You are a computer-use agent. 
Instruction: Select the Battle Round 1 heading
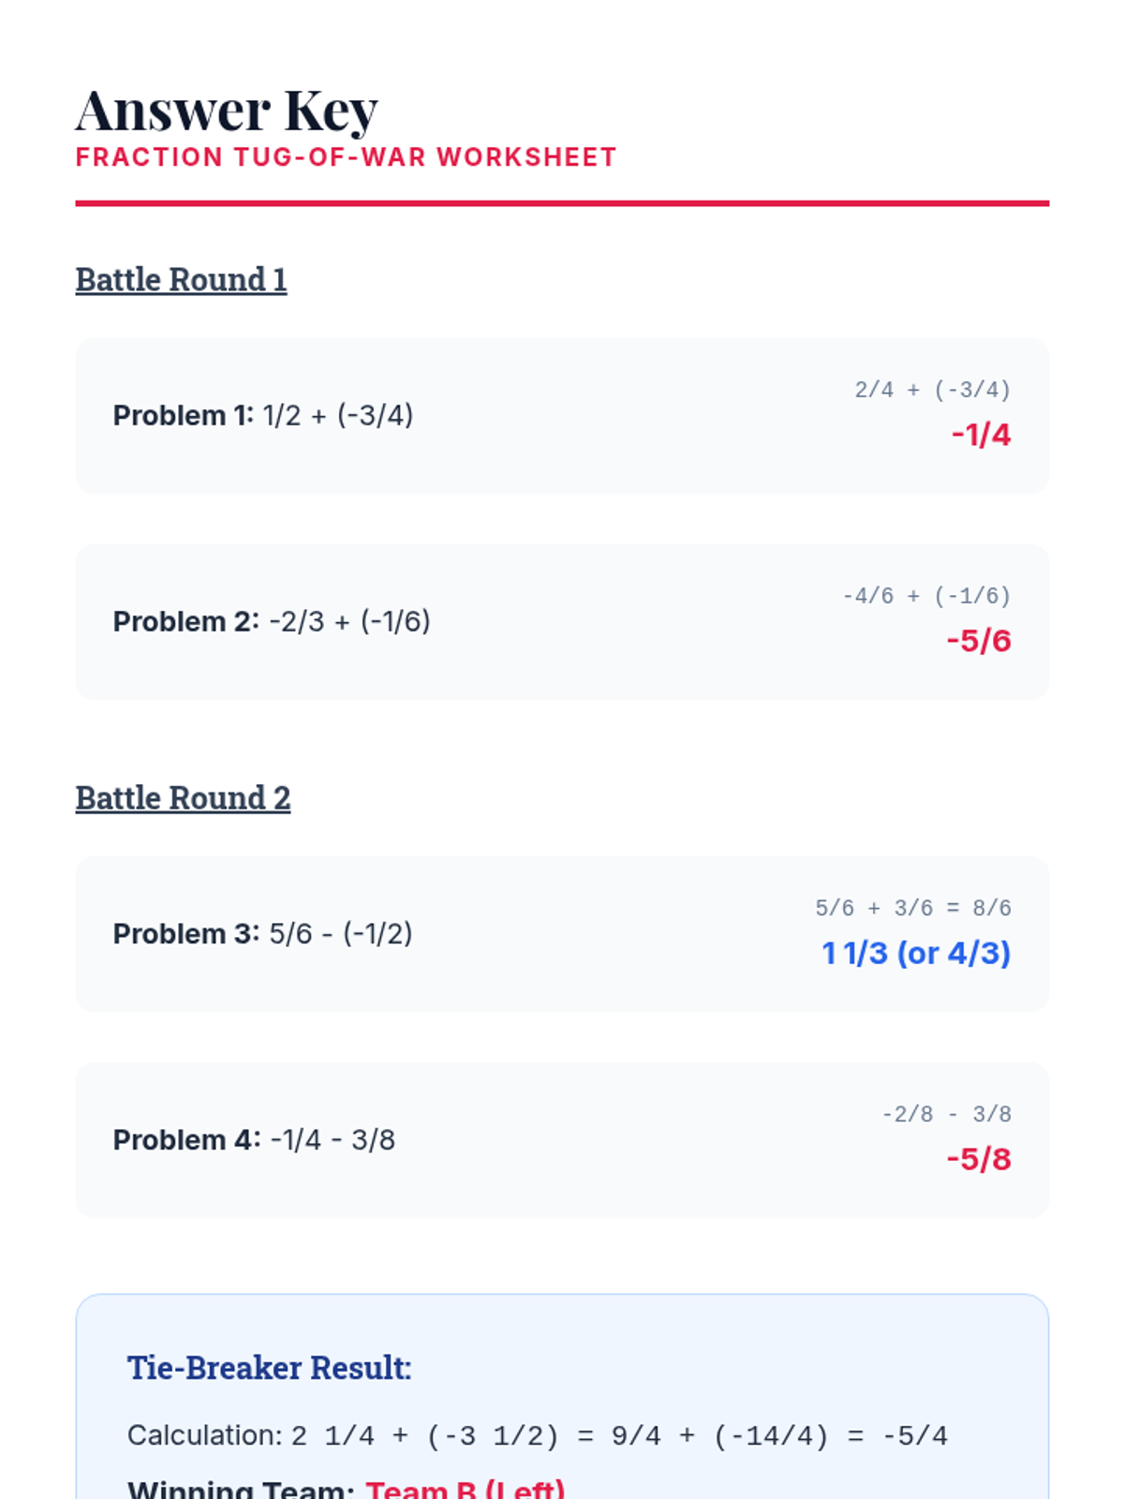coord(181,280)
